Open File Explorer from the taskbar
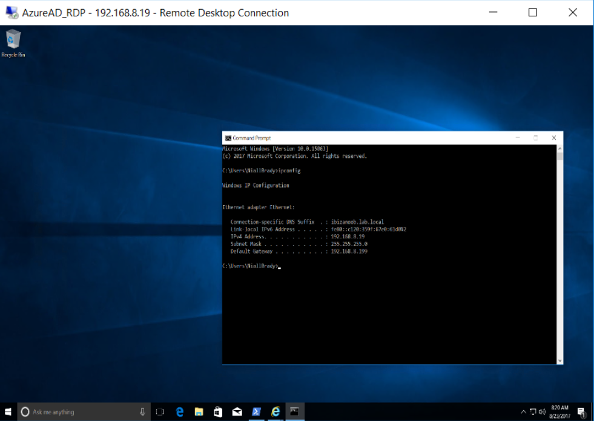This screenshot has height=421, width=594. coord(199,412)
